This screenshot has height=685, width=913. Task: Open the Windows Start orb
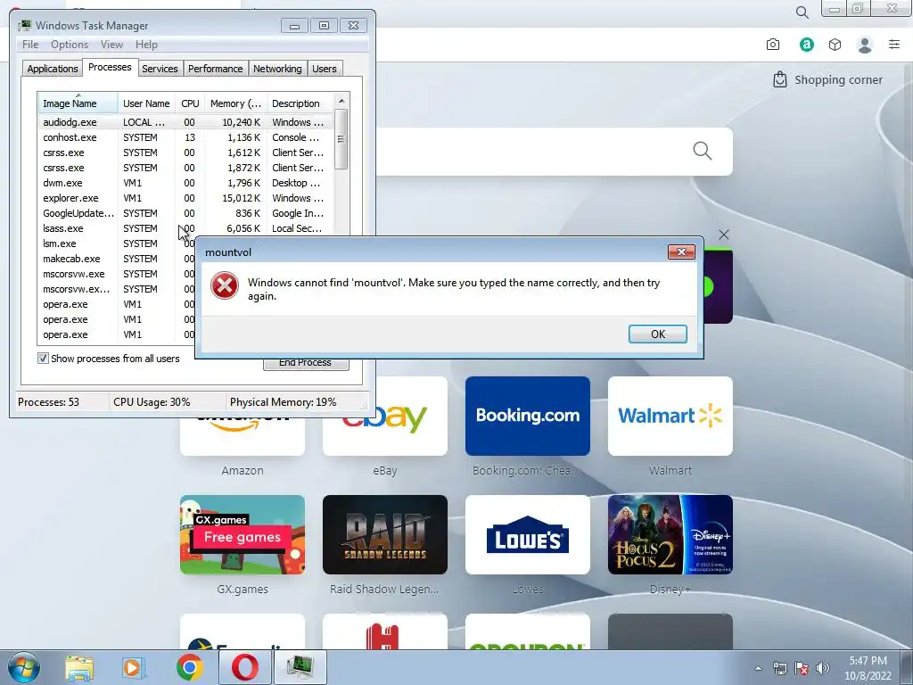tap(24, 667)
